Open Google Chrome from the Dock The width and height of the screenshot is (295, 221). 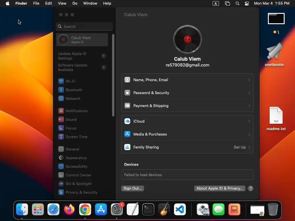coord(85,209)
